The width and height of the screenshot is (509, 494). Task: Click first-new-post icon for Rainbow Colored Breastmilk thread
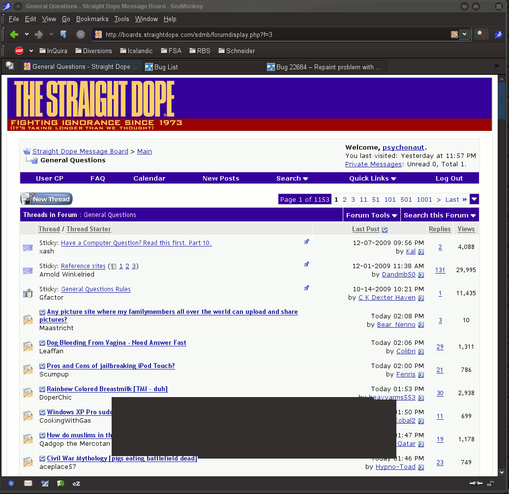[x=42, y=389]
